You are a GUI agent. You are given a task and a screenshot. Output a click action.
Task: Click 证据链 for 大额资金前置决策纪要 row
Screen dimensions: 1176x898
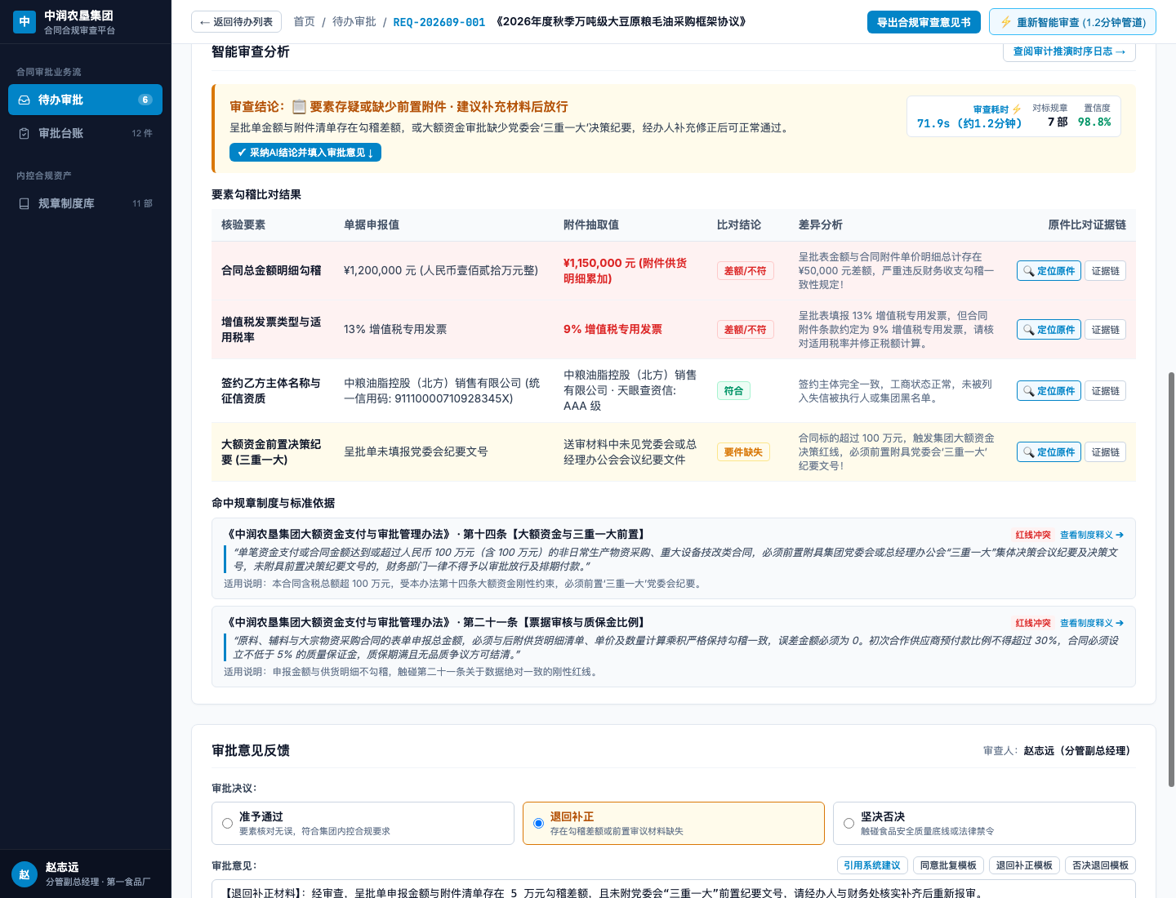1105,452
